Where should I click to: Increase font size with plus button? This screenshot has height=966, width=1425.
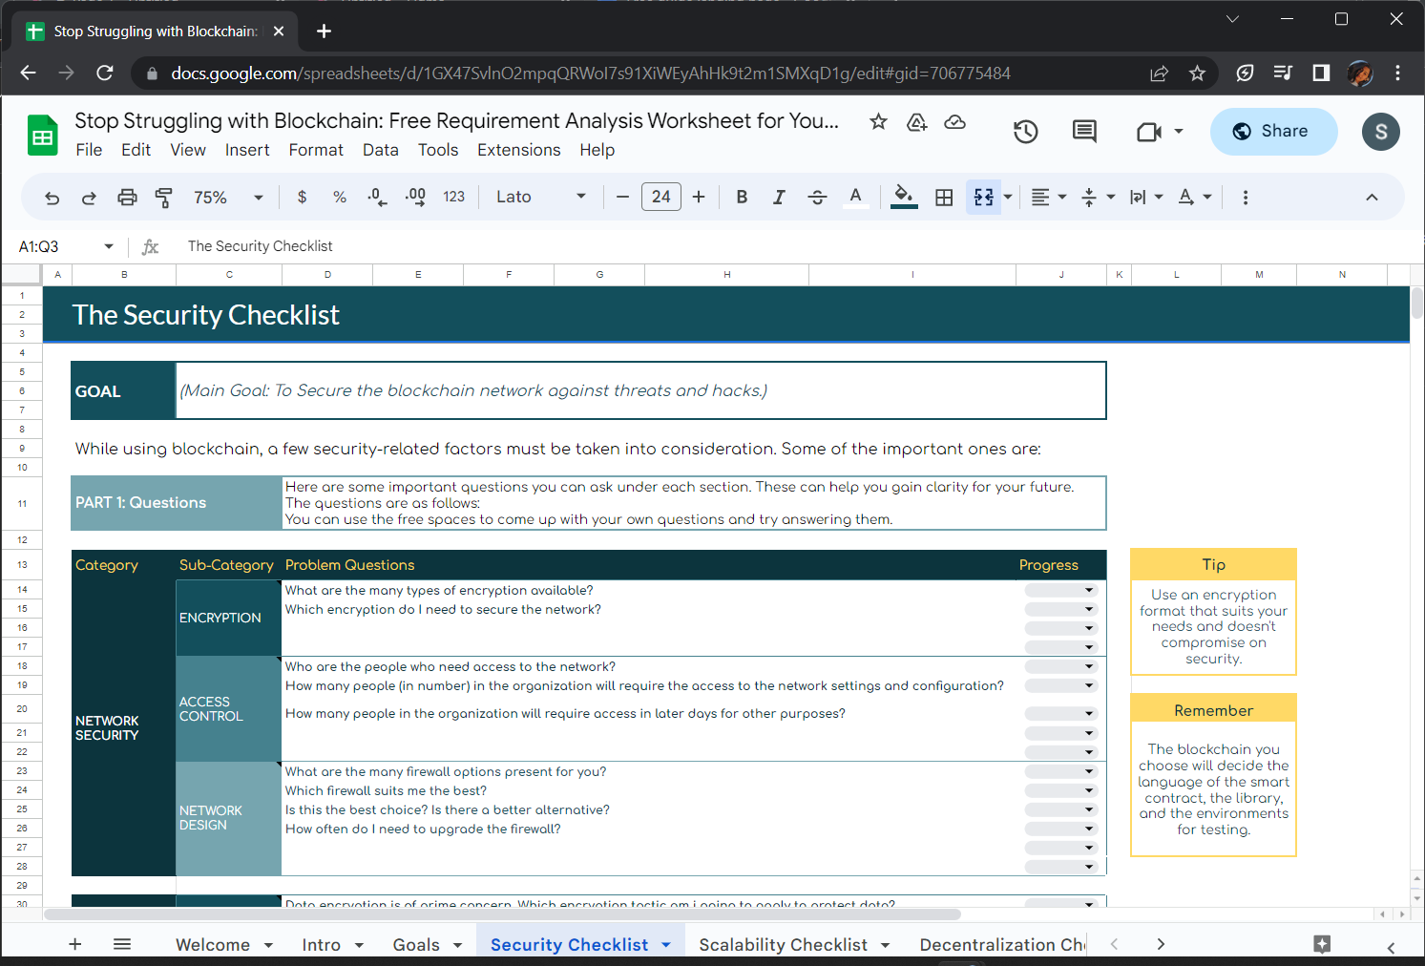click(x=699, y=198)
